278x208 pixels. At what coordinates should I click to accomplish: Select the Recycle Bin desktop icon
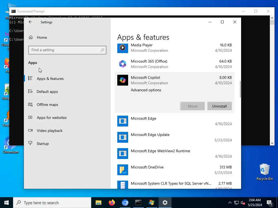264,172
